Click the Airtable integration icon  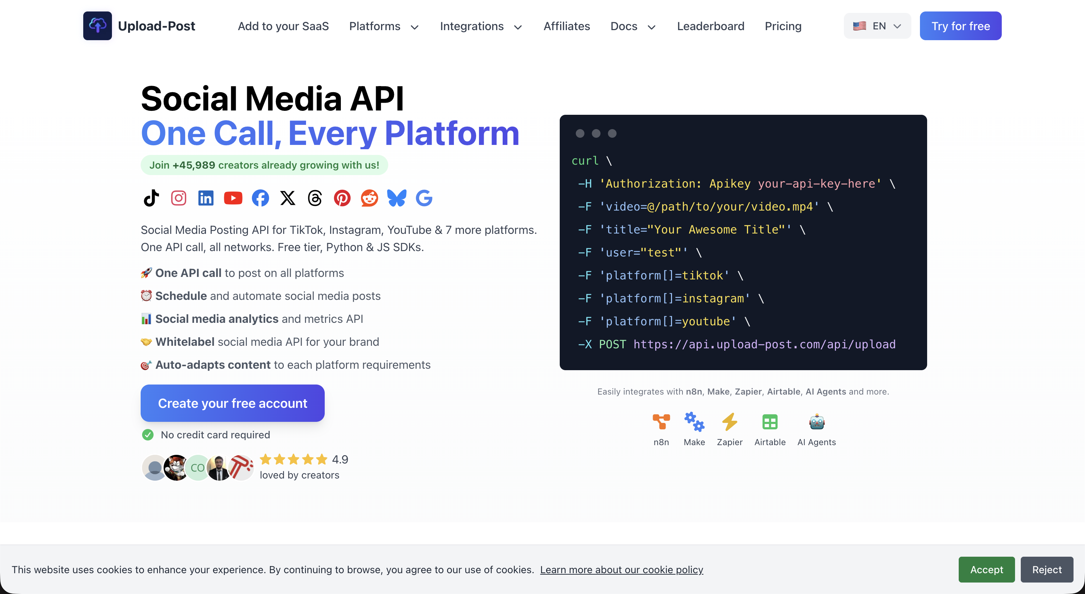click(770, 422)
